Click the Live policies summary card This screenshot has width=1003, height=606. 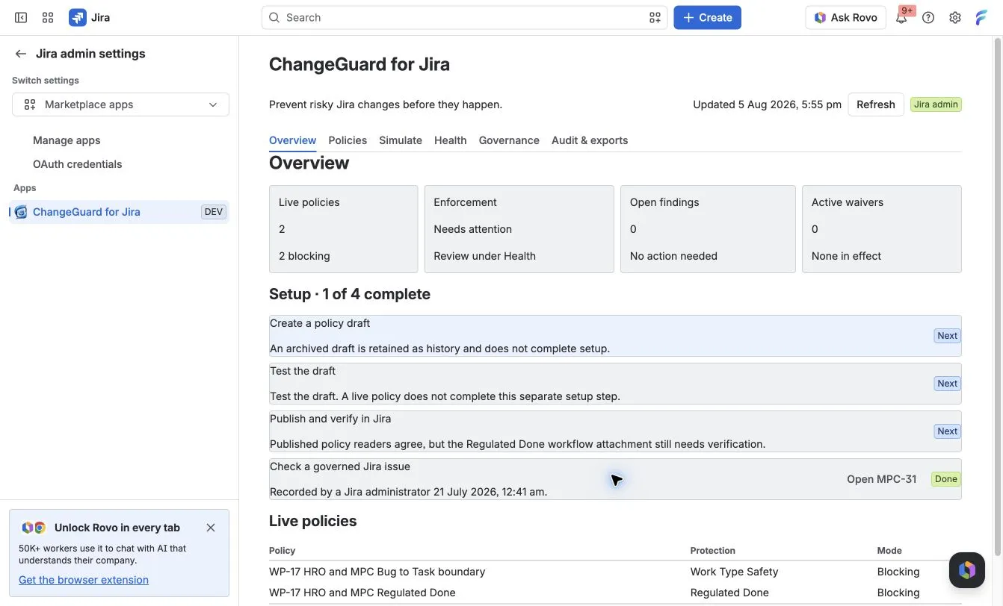[x=343, y=229]
